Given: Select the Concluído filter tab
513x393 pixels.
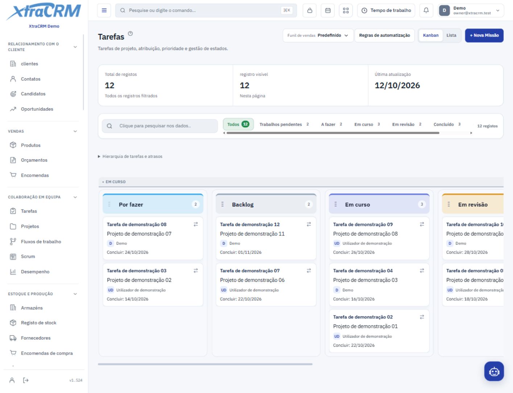Looking at the screenshot, I should [x=447, y=124].
